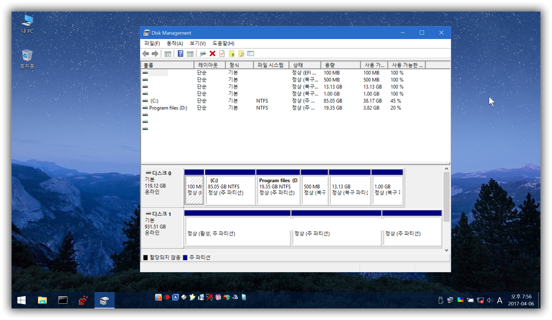
Task: Sort by the 상태 column header
Action: [x=305, y=65]
